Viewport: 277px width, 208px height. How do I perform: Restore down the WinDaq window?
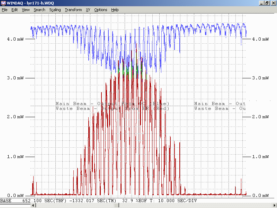pyautogui.click(x=267, y=3)
